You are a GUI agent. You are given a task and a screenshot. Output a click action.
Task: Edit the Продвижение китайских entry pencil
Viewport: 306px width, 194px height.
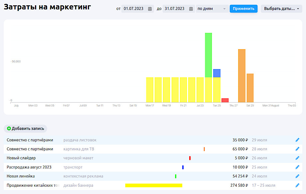[297, 185]
